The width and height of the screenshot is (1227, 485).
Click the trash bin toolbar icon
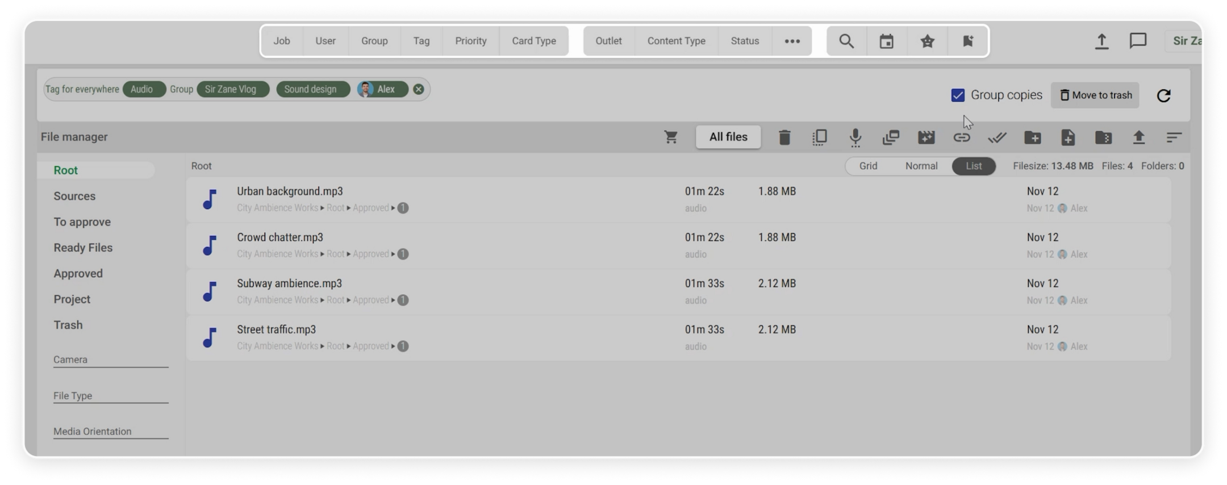coord(784,137)
